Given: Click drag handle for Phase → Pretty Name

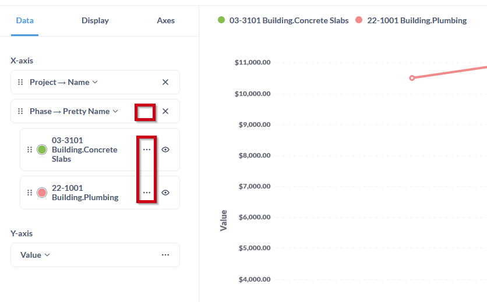Looking at the screenshot, I should tap(20, 111).
